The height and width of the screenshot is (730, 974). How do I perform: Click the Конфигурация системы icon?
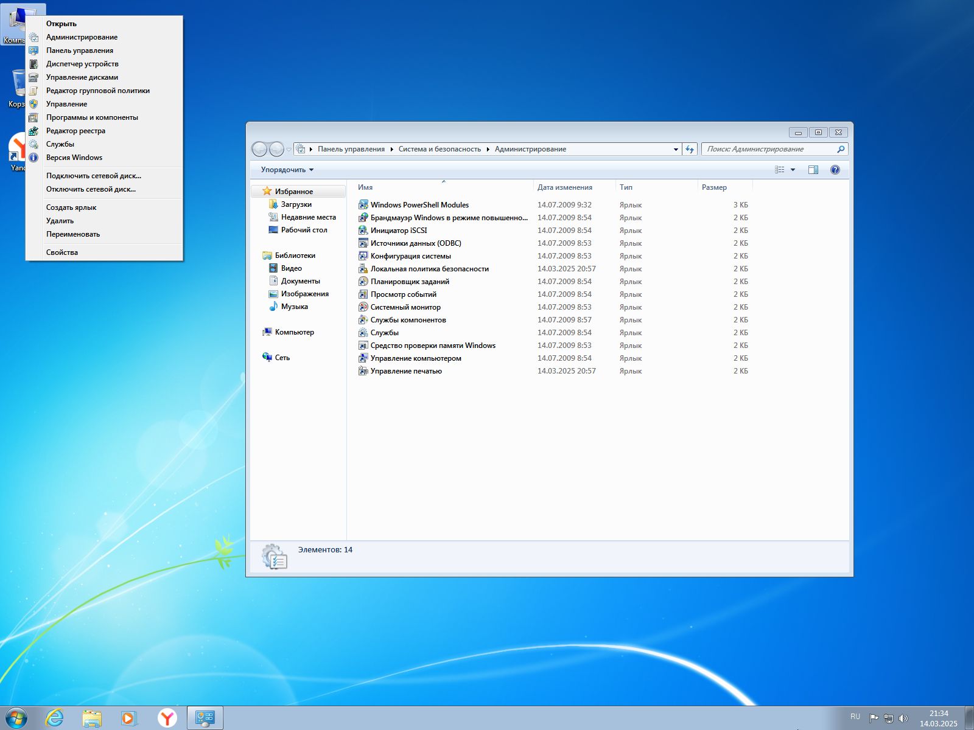pyautogui.click(x=363, y=256)
